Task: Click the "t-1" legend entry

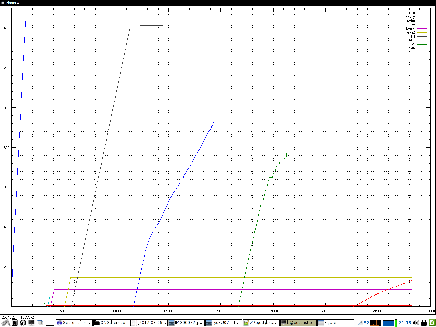Action: (412, 44)
